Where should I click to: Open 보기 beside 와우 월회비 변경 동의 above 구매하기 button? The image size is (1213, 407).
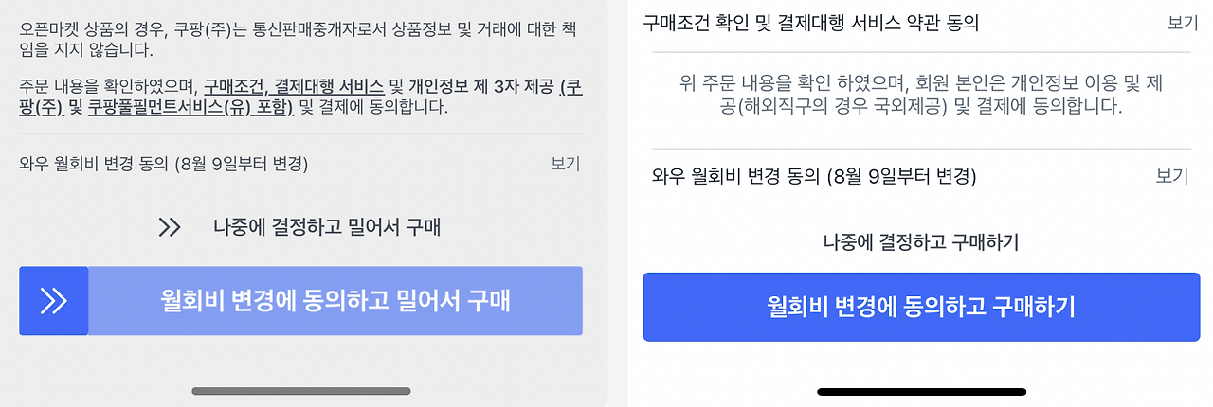pos(1172,176)
